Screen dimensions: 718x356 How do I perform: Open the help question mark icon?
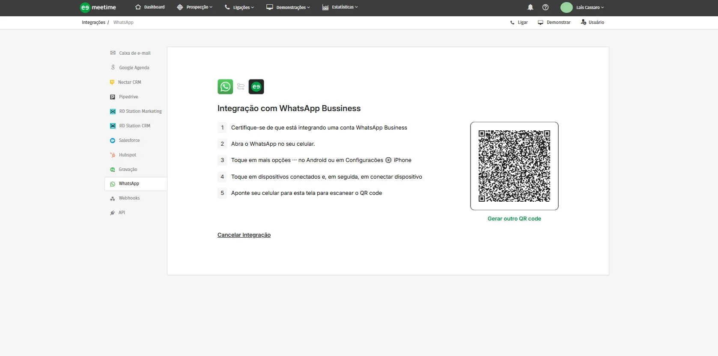(x=545, y=7)
